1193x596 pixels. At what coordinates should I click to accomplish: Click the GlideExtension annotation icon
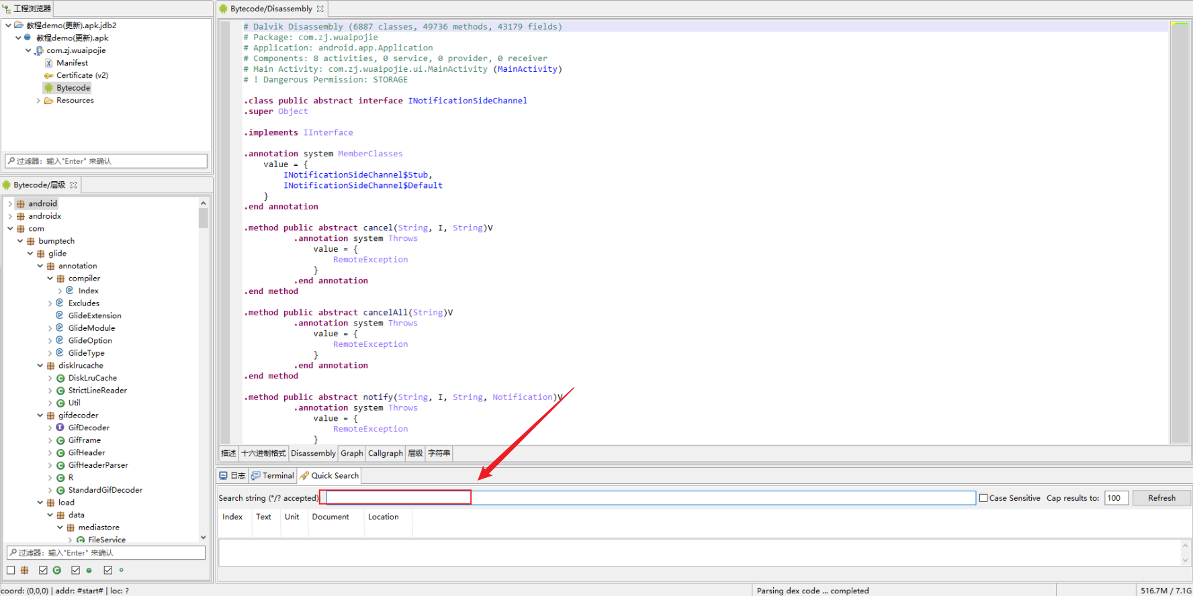[60, 315]
